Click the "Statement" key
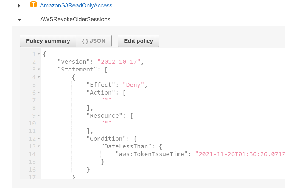The height and width of the screenshot is (188, 285). [x=77, y=69]
